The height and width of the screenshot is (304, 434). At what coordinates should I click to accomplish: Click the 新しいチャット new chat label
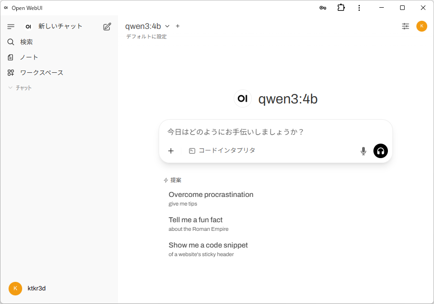60,26
